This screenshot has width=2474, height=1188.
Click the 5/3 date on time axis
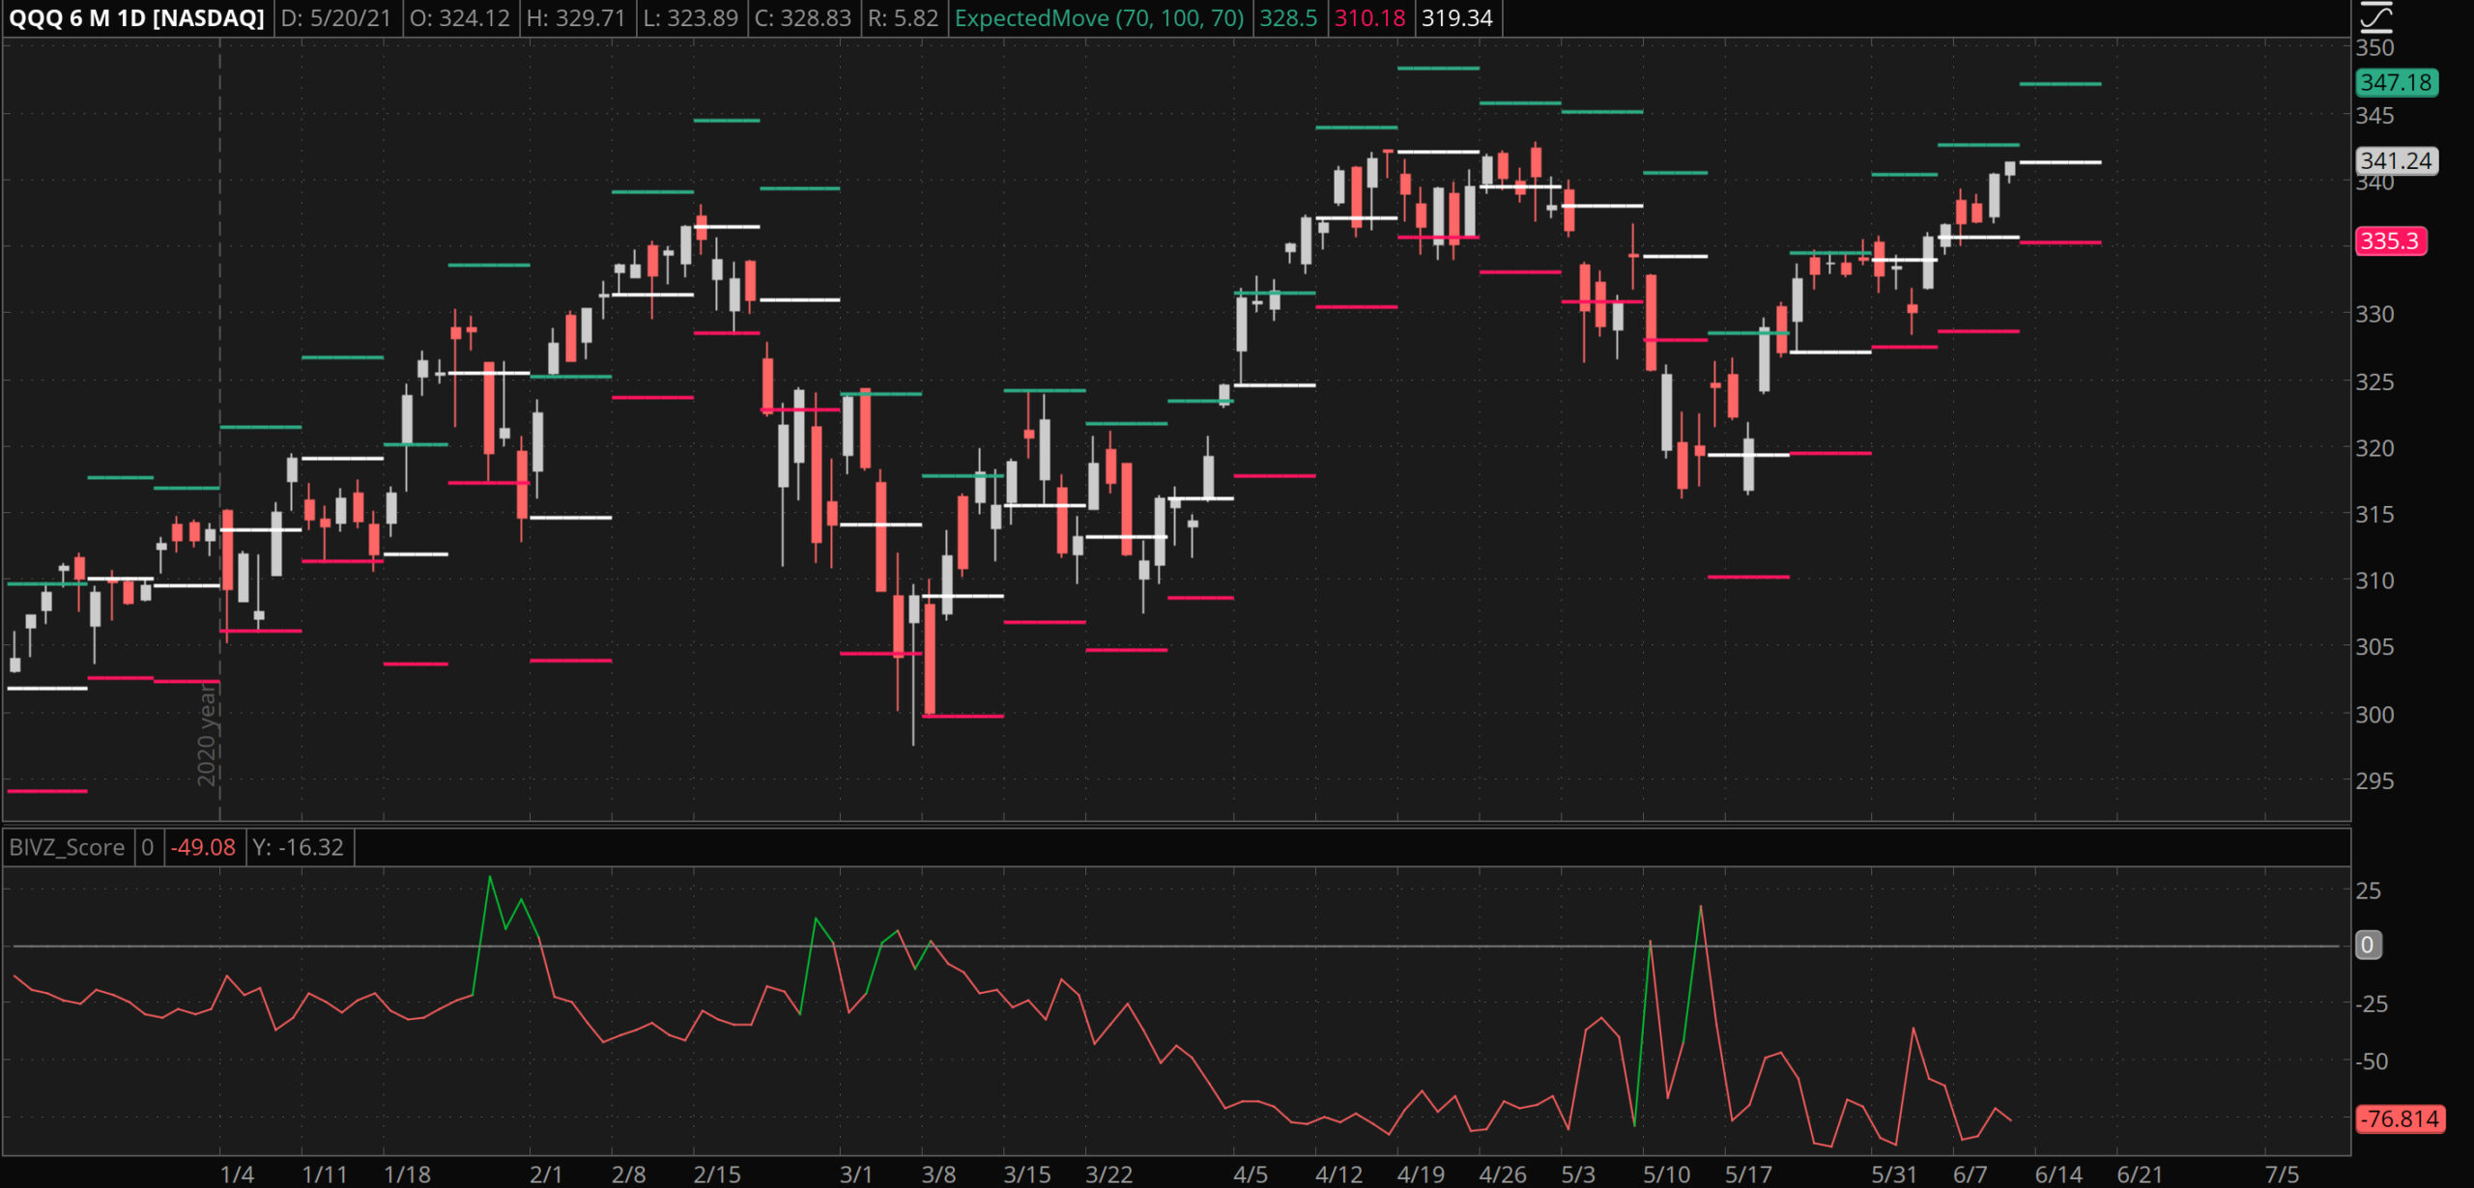tap(1579, 1174)
